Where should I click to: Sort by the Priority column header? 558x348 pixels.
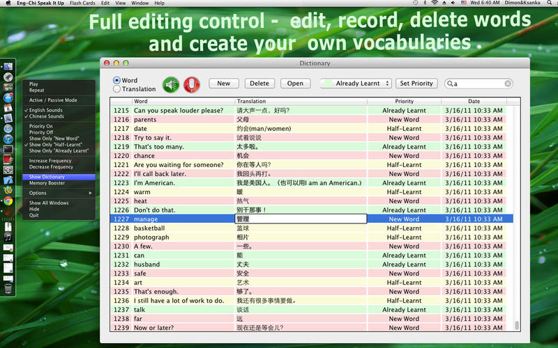tap(405, 101)
